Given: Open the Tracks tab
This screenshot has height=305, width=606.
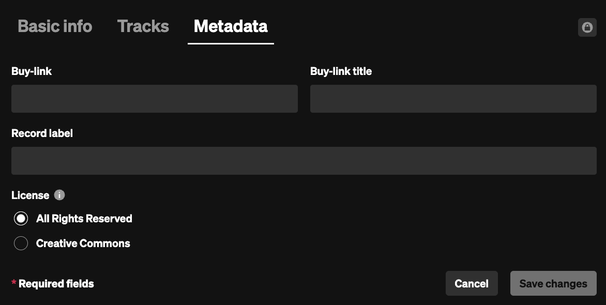Looking at the screenshot, I should tap(143, 26).
